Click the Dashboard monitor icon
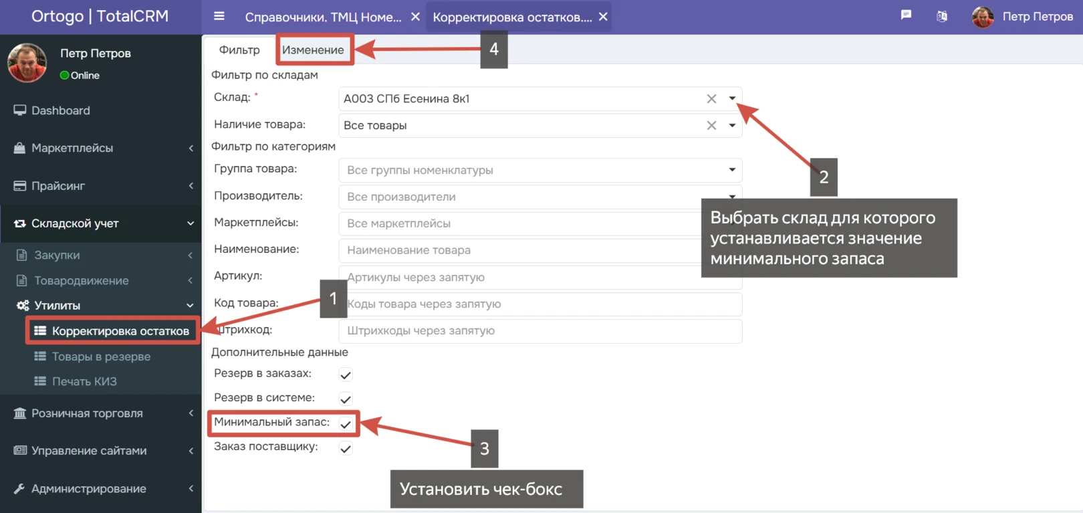 20,110
